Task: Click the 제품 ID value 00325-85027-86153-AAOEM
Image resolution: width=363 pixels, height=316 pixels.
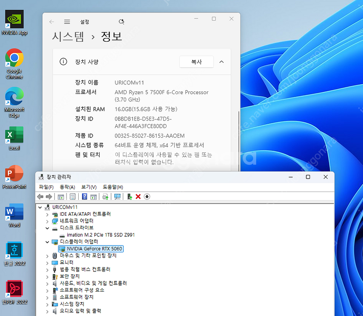Action: pyautogui.click(x=150, y=136)
